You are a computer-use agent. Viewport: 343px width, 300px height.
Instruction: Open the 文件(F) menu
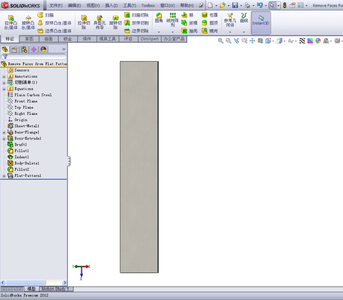(56, 5)
